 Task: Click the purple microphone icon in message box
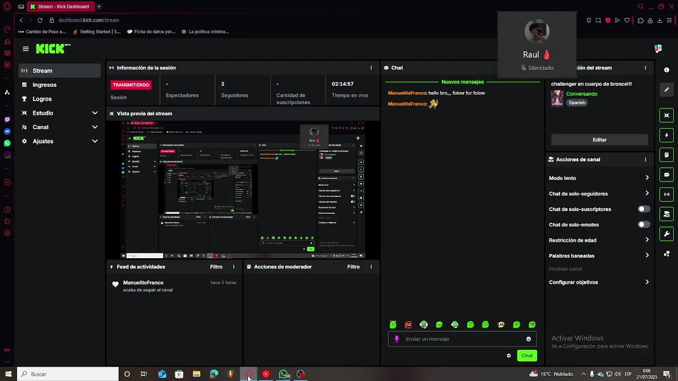coord(397,339)
